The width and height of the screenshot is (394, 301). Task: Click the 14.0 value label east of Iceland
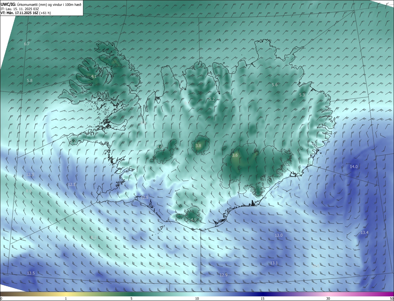pos(354,167)
